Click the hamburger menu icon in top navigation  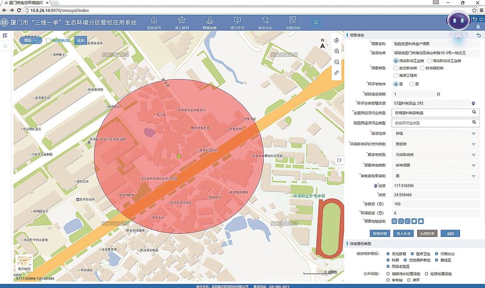tap(316, 22)
